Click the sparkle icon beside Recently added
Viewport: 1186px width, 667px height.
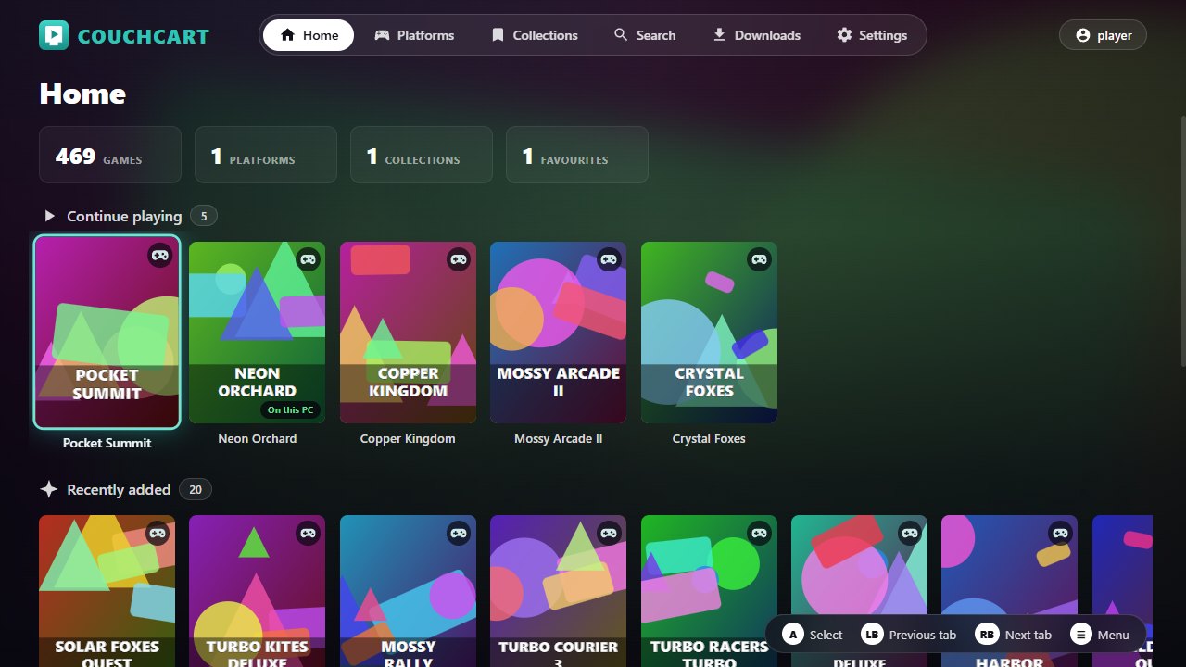click(49, 489)
